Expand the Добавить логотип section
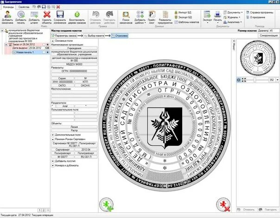 (53, 161)
